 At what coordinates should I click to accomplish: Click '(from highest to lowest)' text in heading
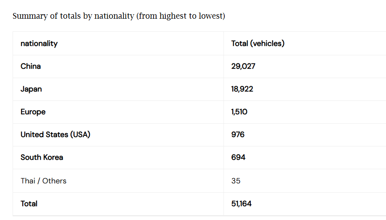click(x=181, y=16)
